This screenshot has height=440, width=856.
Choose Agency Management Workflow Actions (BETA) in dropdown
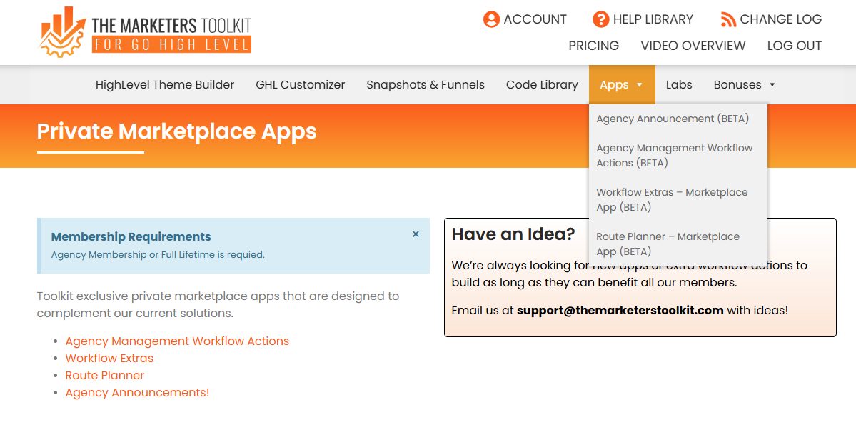click(x=674, y=155)
